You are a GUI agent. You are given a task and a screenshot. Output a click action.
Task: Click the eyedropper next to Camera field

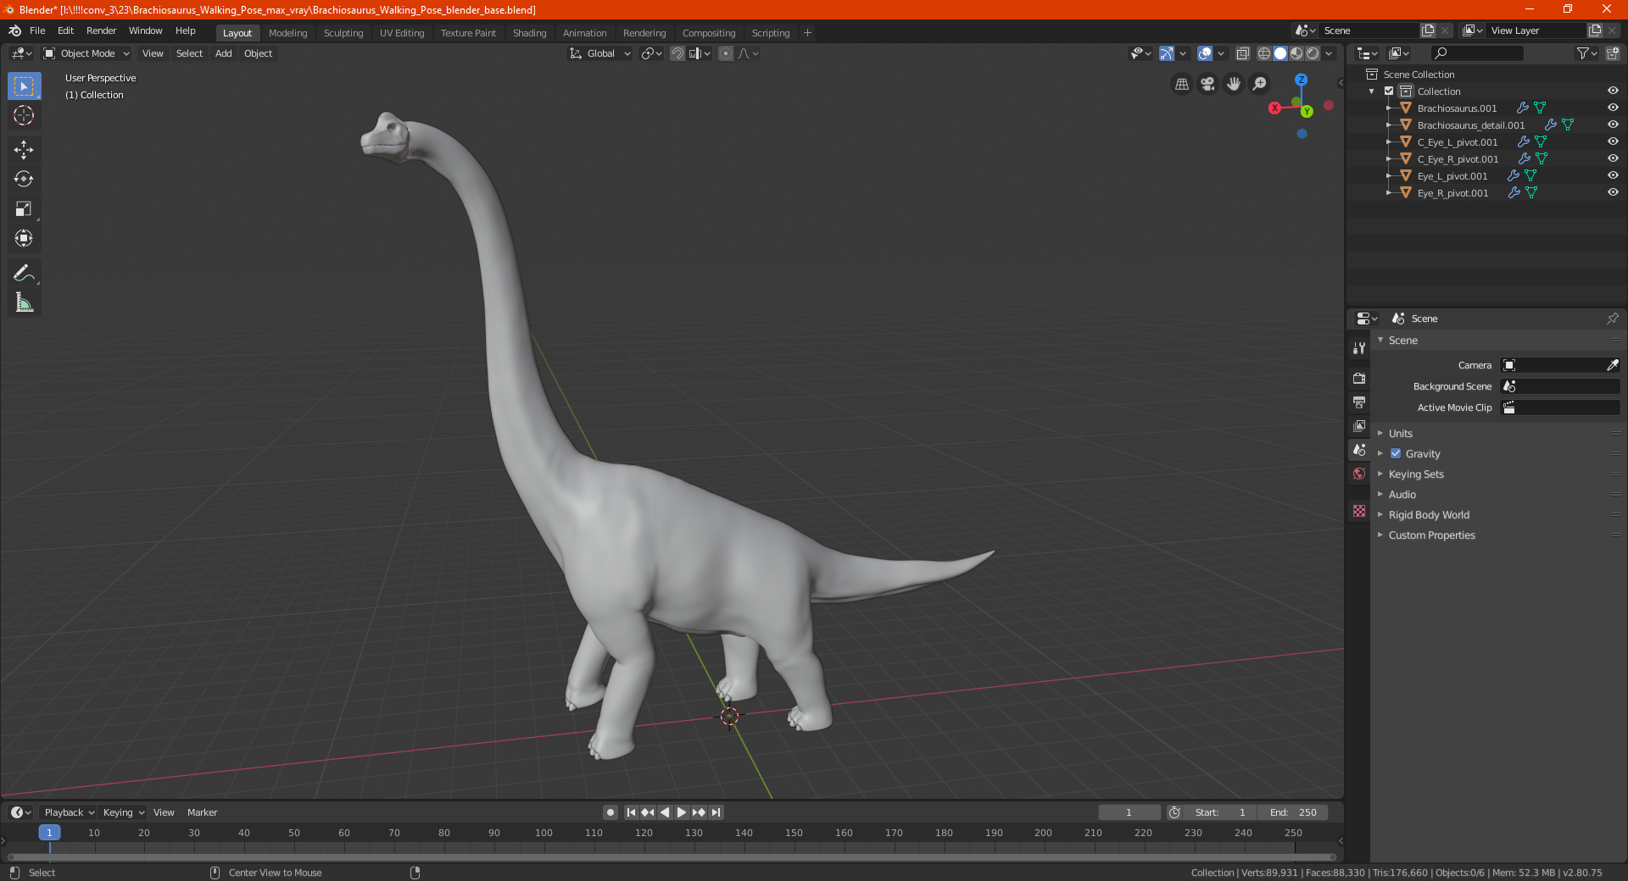click(x=1612, y=365)
